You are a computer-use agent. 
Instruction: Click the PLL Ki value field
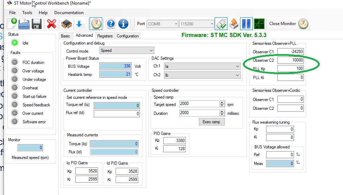click(x=291, y=77)
